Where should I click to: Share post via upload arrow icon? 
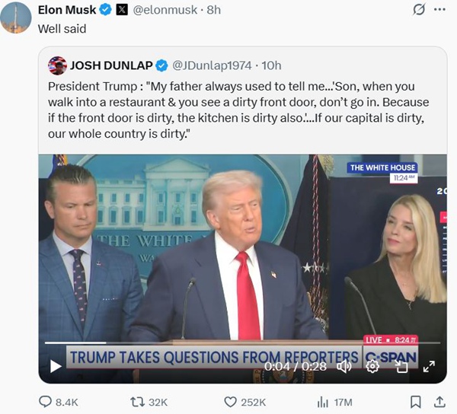tap(439, 401)
